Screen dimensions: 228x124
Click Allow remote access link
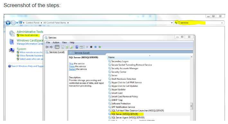pos(31,52)
